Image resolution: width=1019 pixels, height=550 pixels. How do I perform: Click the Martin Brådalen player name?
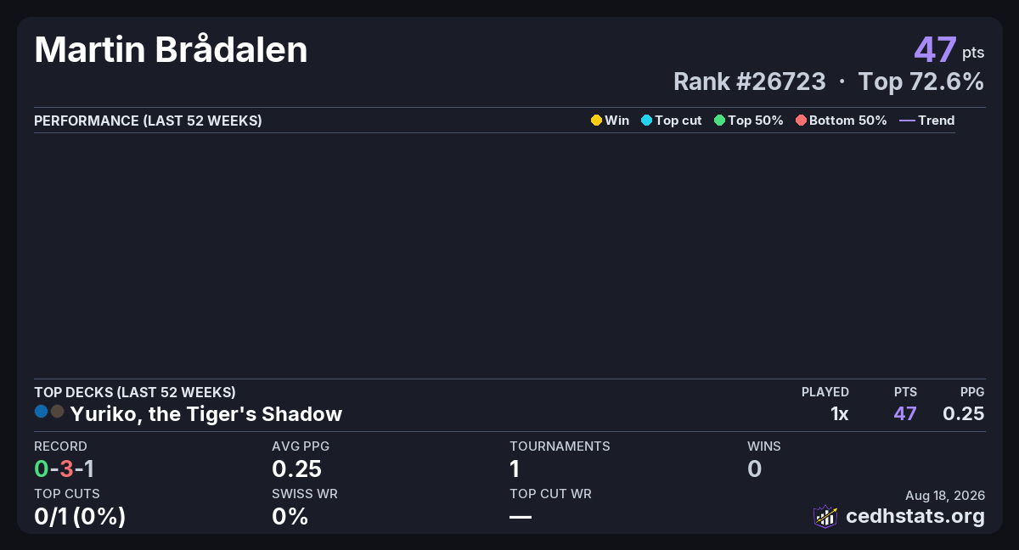pyautogui.click(x=171, y=51)
